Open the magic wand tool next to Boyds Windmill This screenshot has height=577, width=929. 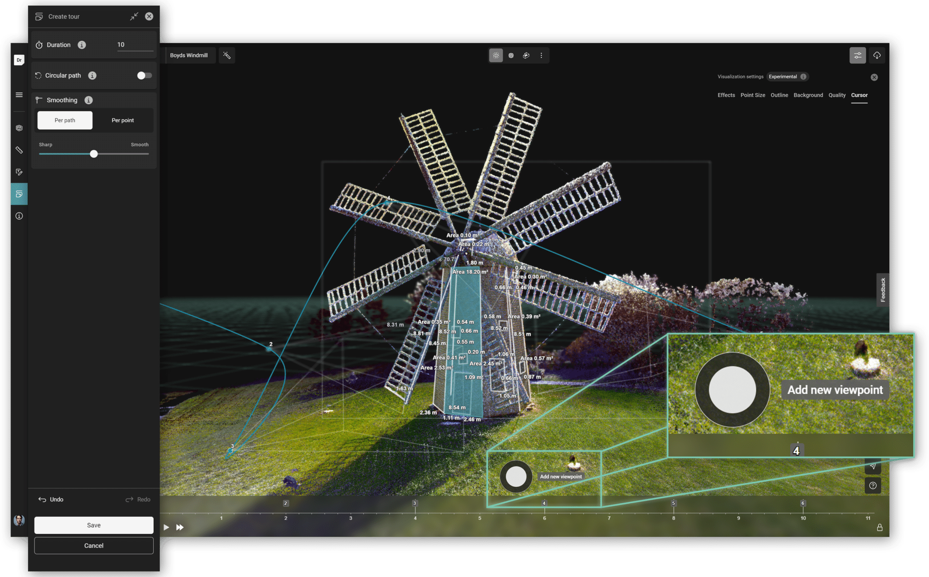coord(227,55)
